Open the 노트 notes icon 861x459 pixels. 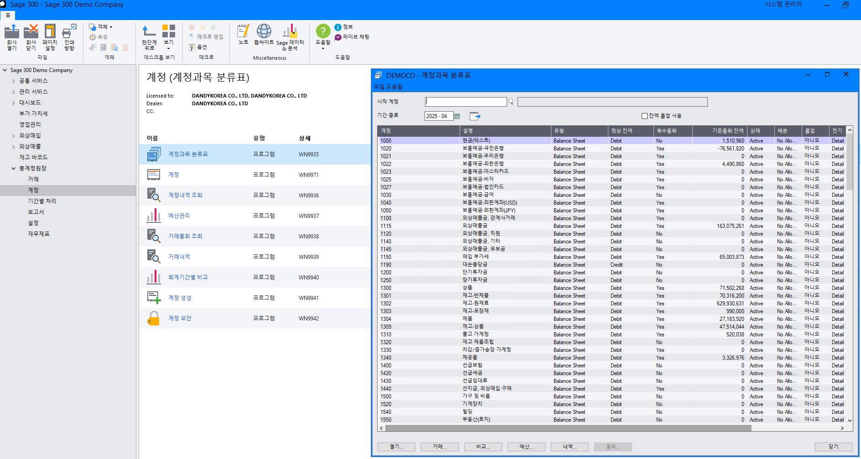pyautogui.click(x=244, y=31)
